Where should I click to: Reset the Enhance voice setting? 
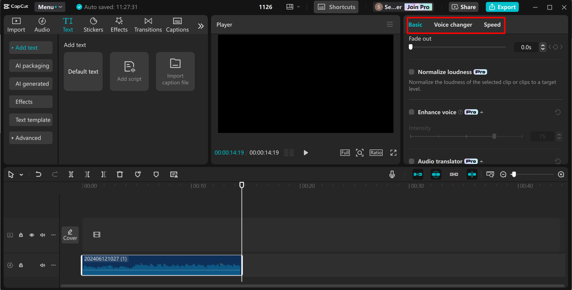[x=558, y=112]
